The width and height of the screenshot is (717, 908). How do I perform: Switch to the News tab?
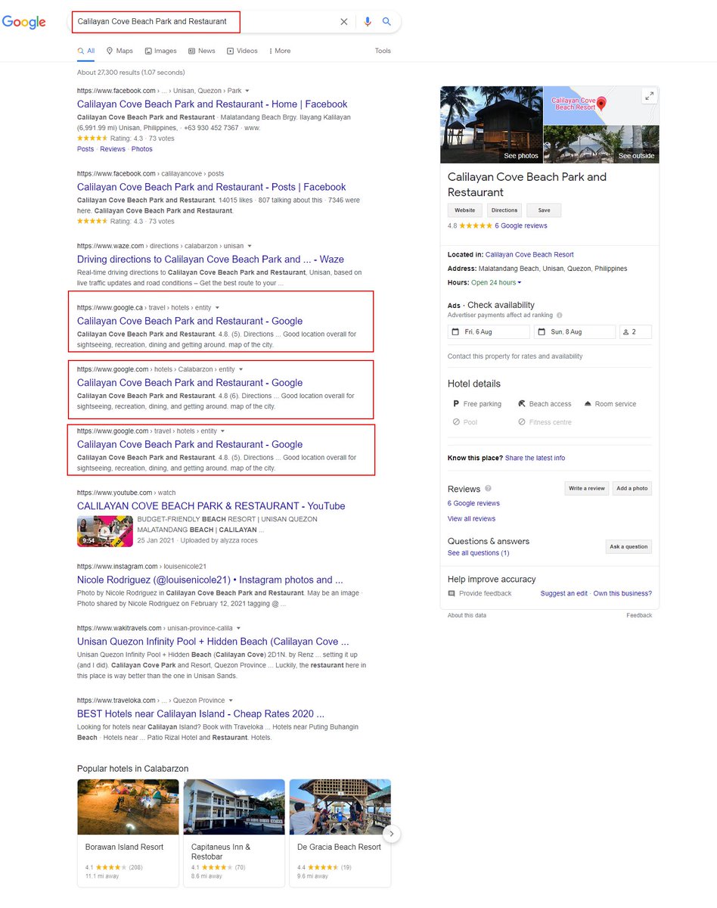202,51
